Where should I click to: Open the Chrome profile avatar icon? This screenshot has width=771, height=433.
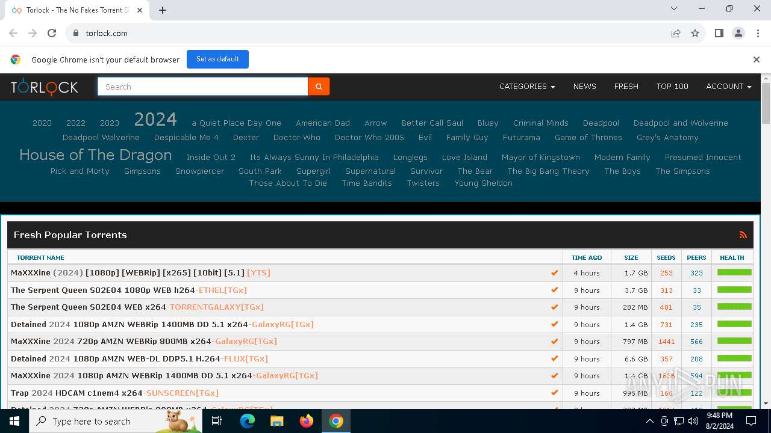[x=738, y=33]
